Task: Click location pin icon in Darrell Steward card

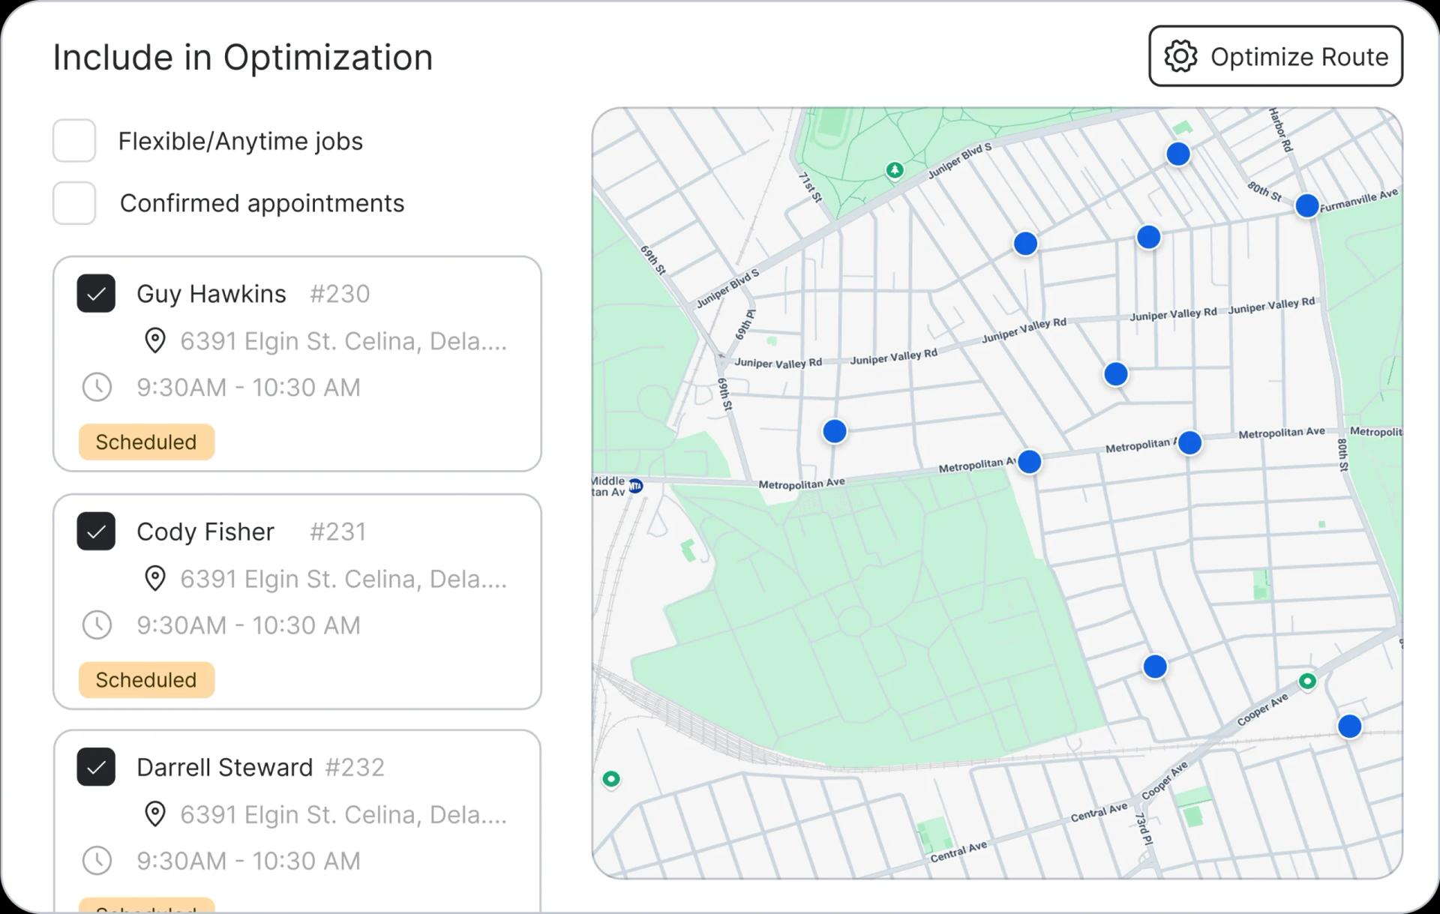Action: pyautogui.click(x=155, y=814)
